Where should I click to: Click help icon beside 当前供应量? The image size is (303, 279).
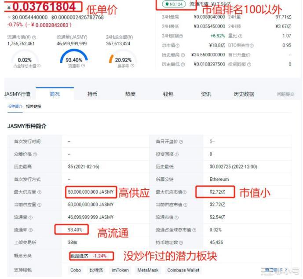(40, 205)
